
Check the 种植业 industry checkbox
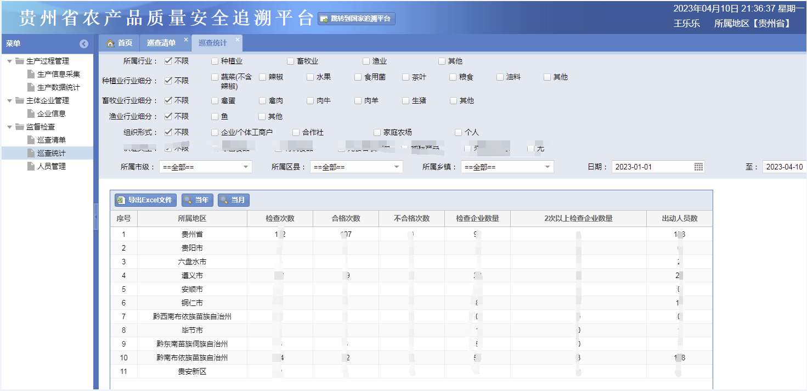[x=215, y=61]
